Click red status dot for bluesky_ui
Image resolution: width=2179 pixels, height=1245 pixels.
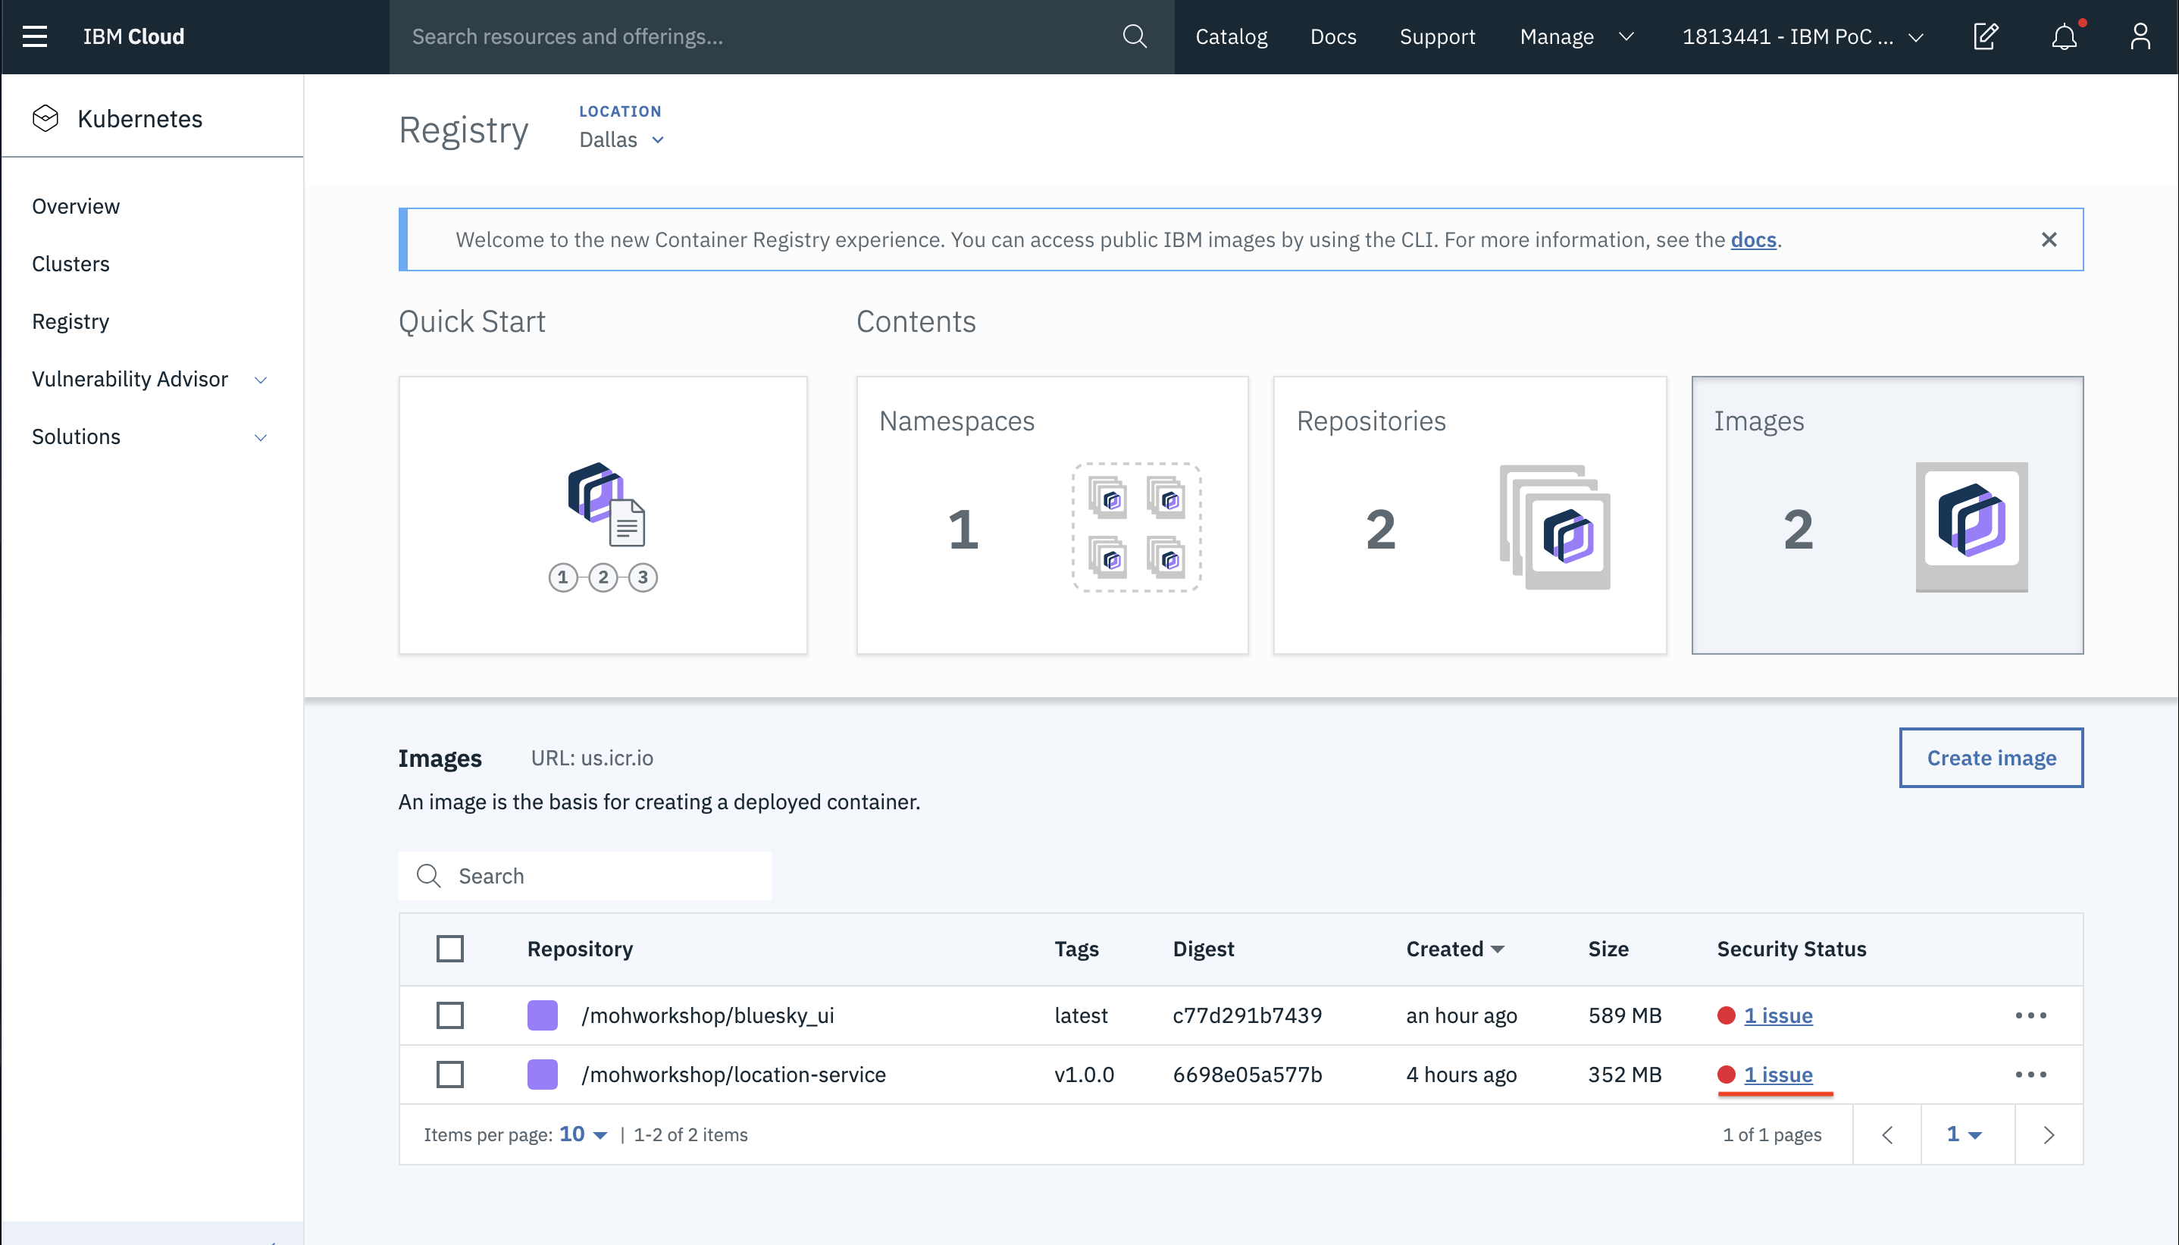coord(1726,1015)
